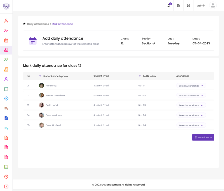Open the blue document icon in sidebar
Screen dimensions: 224x191
tap(6, 118)
